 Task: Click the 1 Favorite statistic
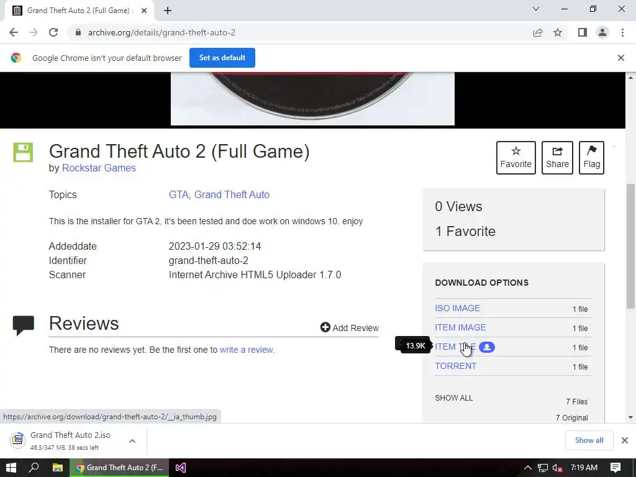(x=465, y=231)
